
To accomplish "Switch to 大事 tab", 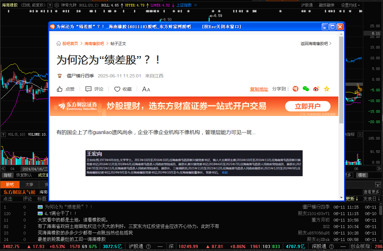I will click(x=29, y=185).
